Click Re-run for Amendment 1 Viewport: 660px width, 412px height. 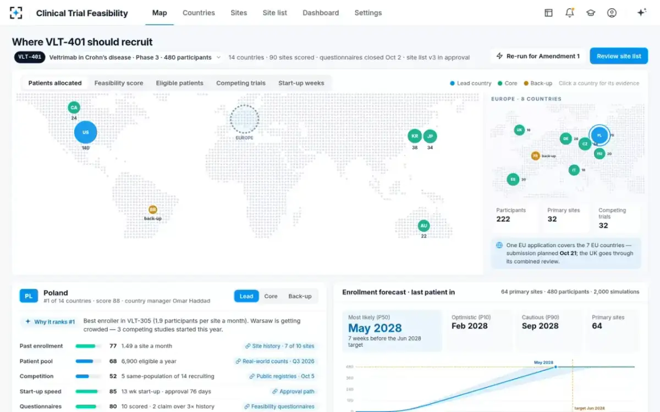coord(538,56)
